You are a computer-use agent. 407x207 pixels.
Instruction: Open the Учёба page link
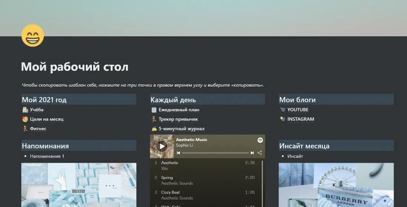coord(37,110)
